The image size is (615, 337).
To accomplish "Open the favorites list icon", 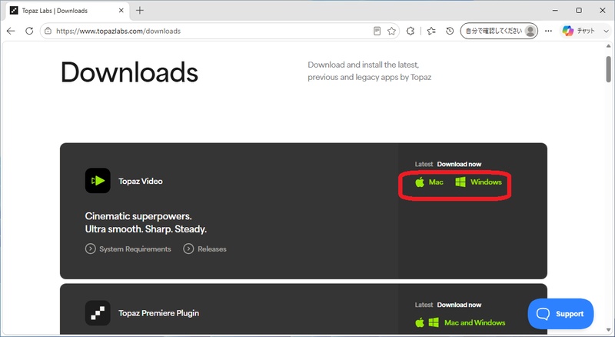I will [431, 31].
